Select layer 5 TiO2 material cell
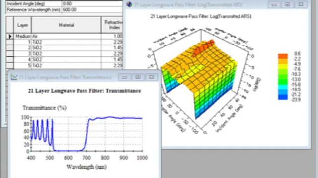The width and height of the screenshot is (318, 178). click(66, 66)
